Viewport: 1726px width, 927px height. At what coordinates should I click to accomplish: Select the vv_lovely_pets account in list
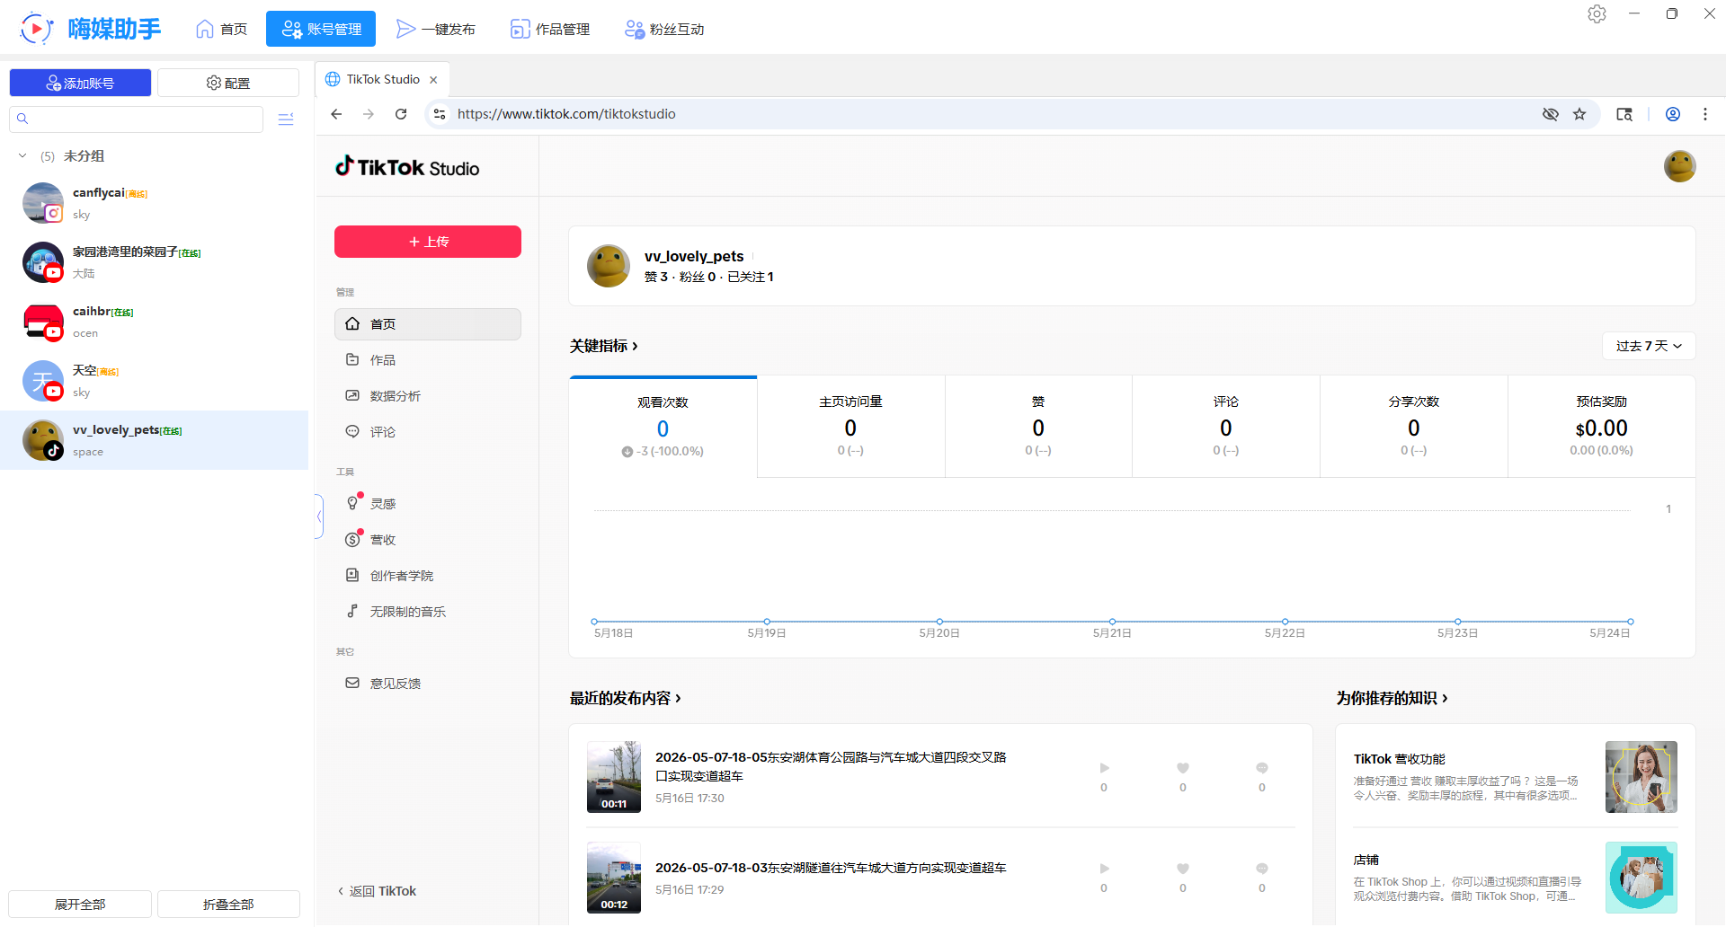(x=155, y=440)
